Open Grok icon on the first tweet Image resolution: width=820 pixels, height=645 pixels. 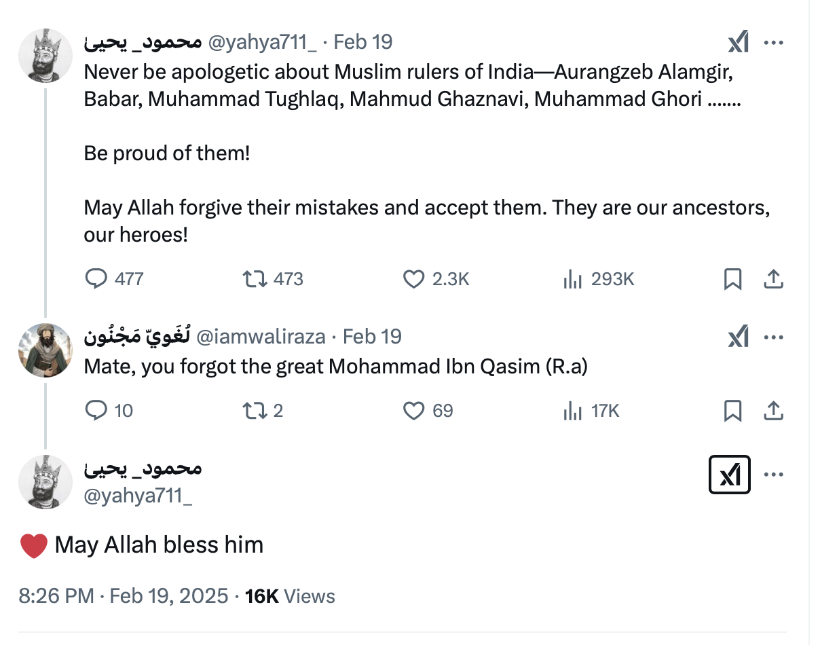[738, 43]
